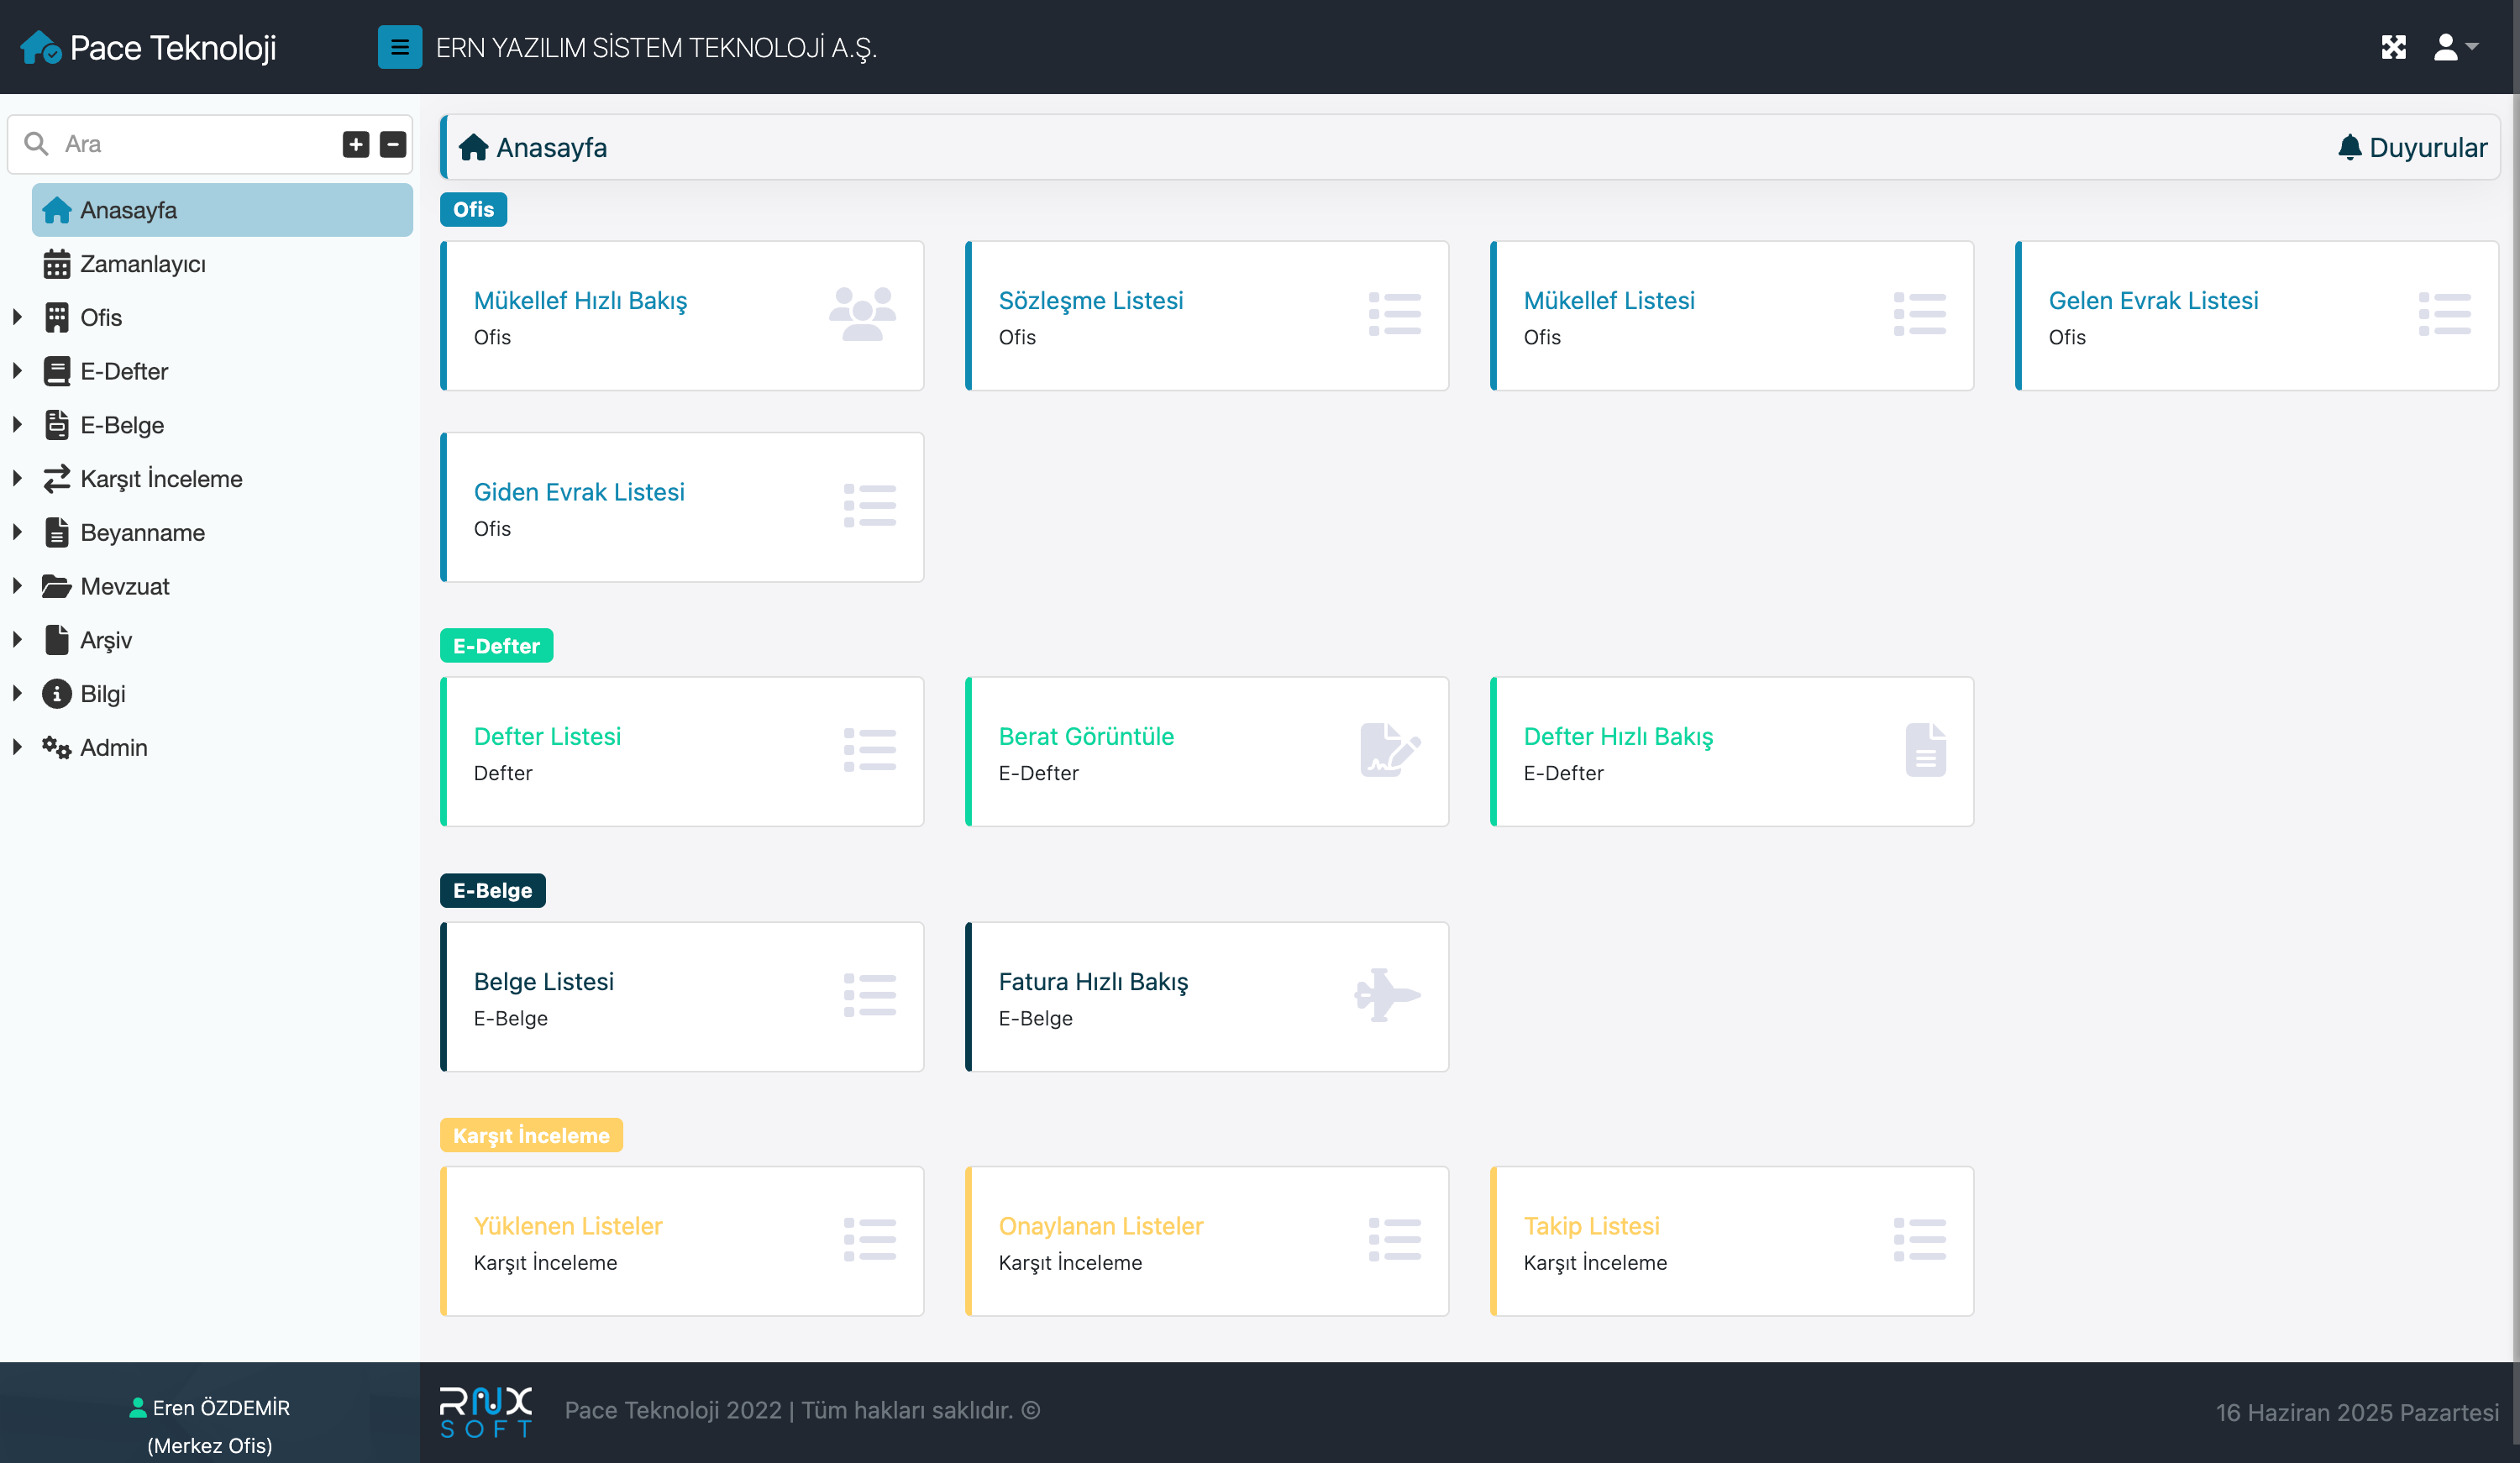Click the Bilgi info icon
The image size is (2520, 1463).
(x=56, y=693)
